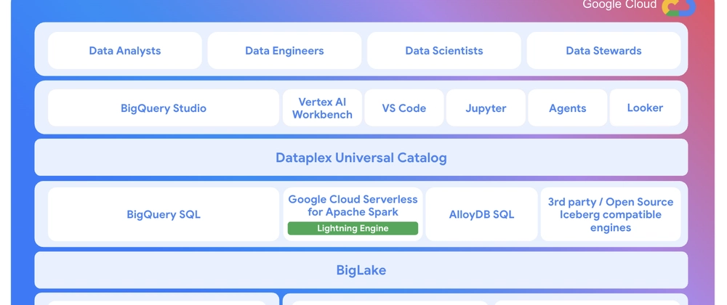
Task: Open the BigQuery Studio tile
Action: 164,107
